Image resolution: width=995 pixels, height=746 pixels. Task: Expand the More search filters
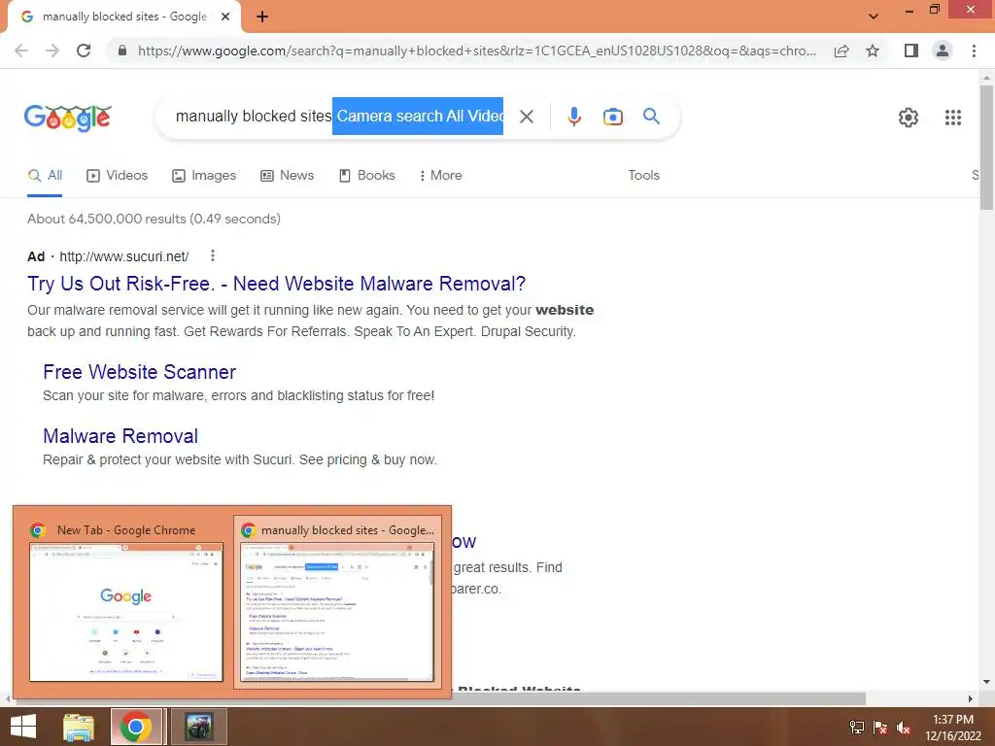click(440, 176)
